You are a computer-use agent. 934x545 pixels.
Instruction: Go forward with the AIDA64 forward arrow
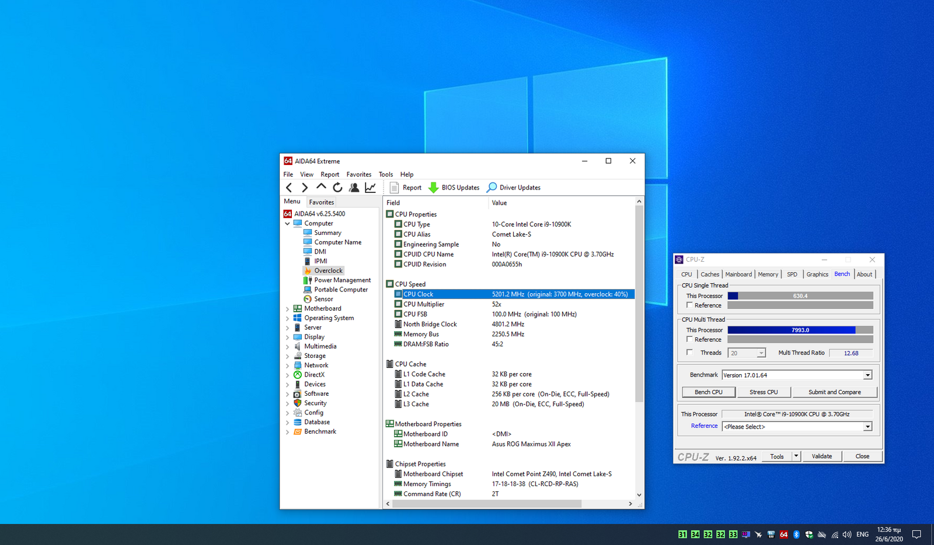click(x=305, y=187)
